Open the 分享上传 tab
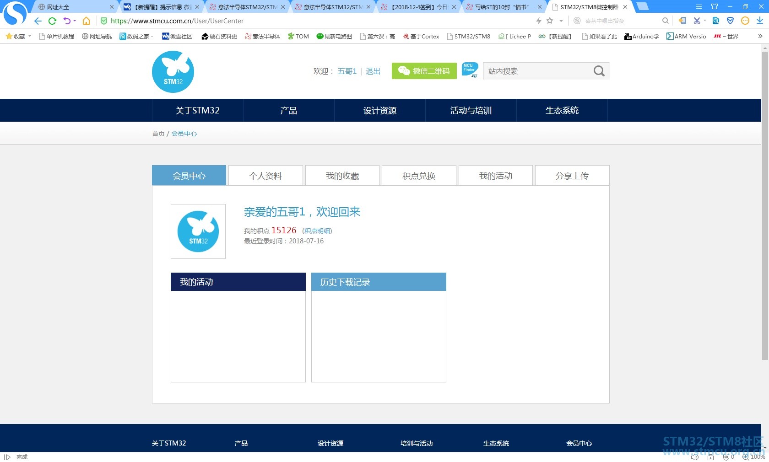This screenshot has width=769, height=462. (x=572, y=176)
